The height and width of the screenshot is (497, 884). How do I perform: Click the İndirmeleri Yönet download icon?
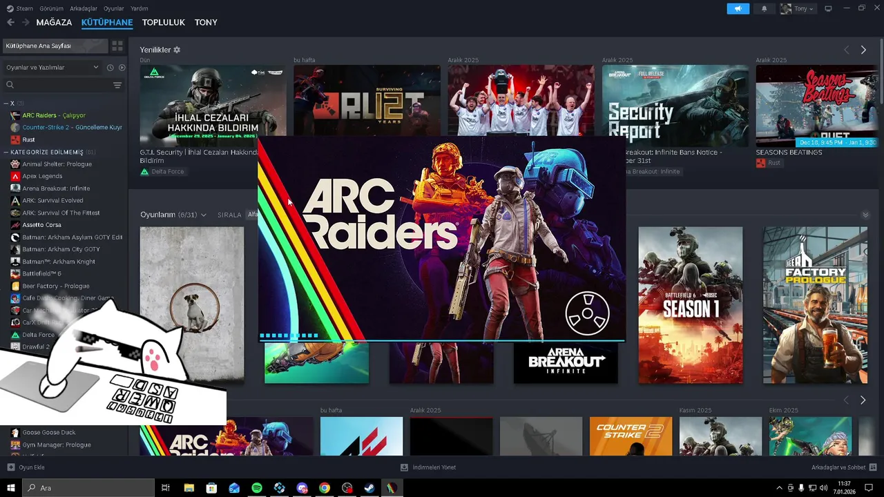[x=404, y=467]
